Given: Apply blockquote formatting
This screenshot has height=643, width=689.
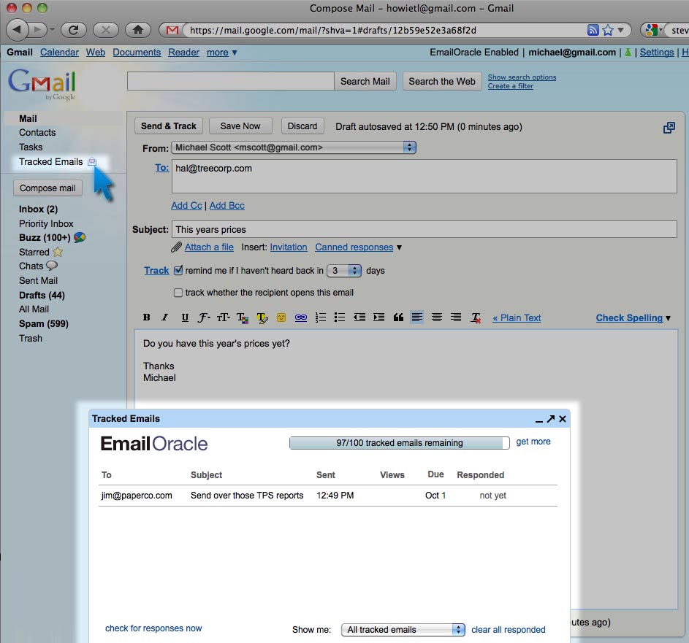Looking at the screenshot, I should click(398, 317).
